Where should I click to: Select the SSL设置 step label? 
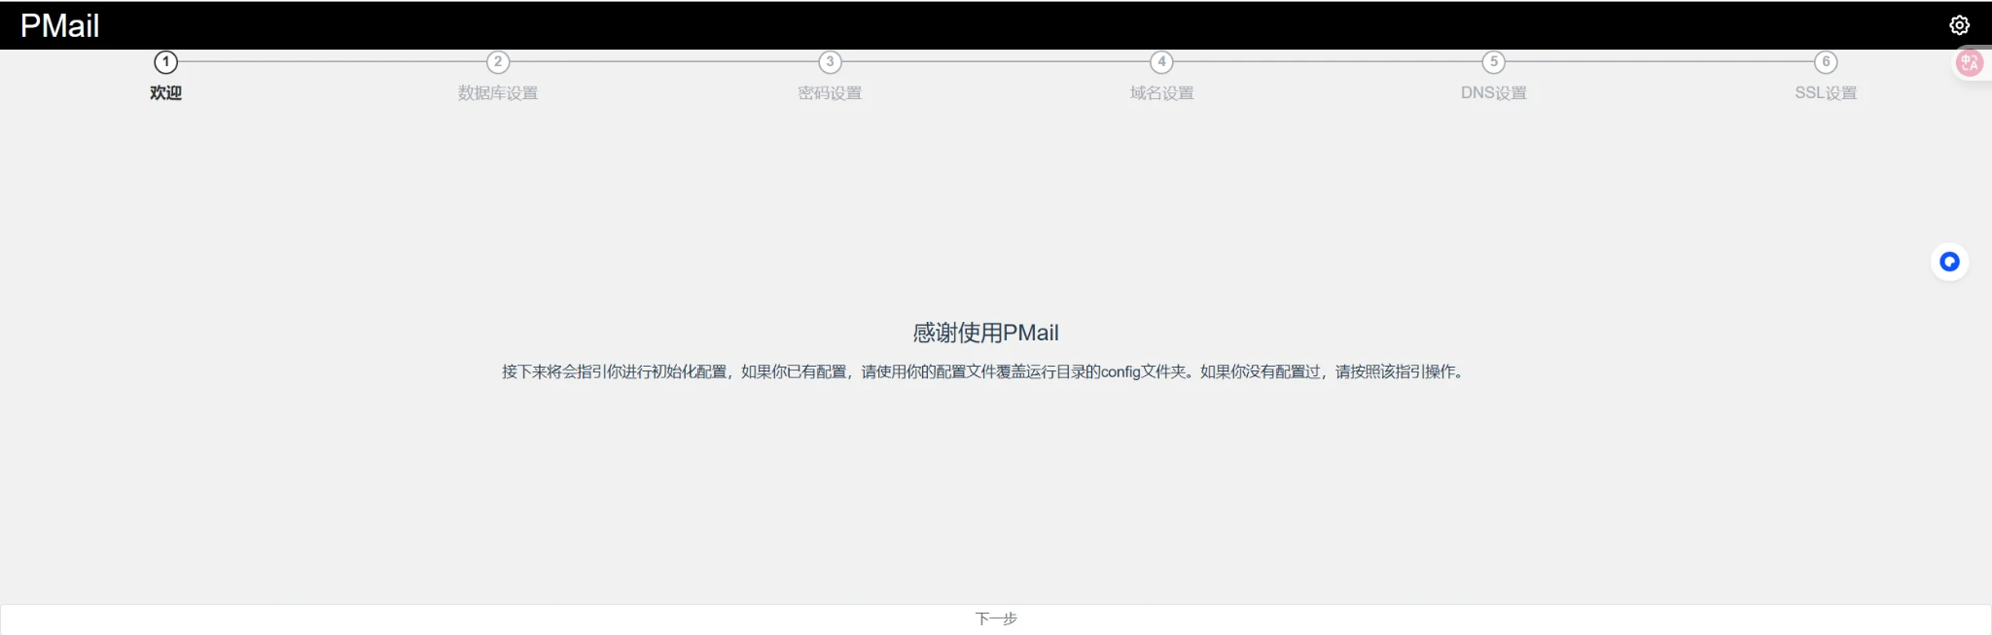pos(1826,93)
